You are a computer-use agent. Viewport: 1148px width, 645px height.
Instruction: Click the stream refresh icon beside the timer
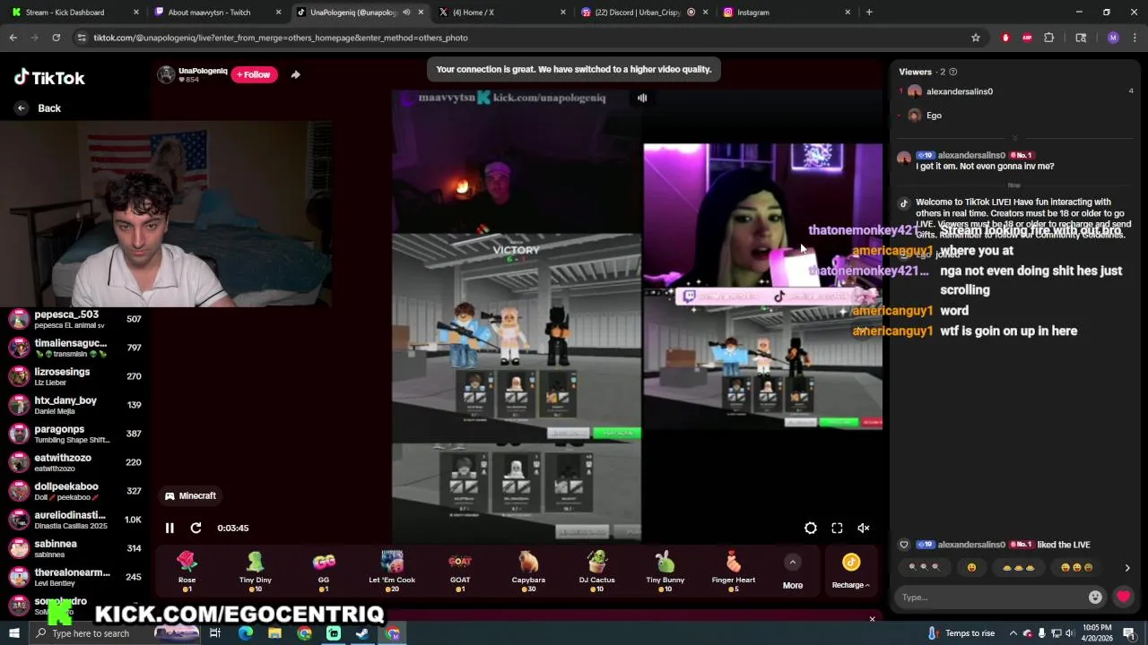(196, 528)
